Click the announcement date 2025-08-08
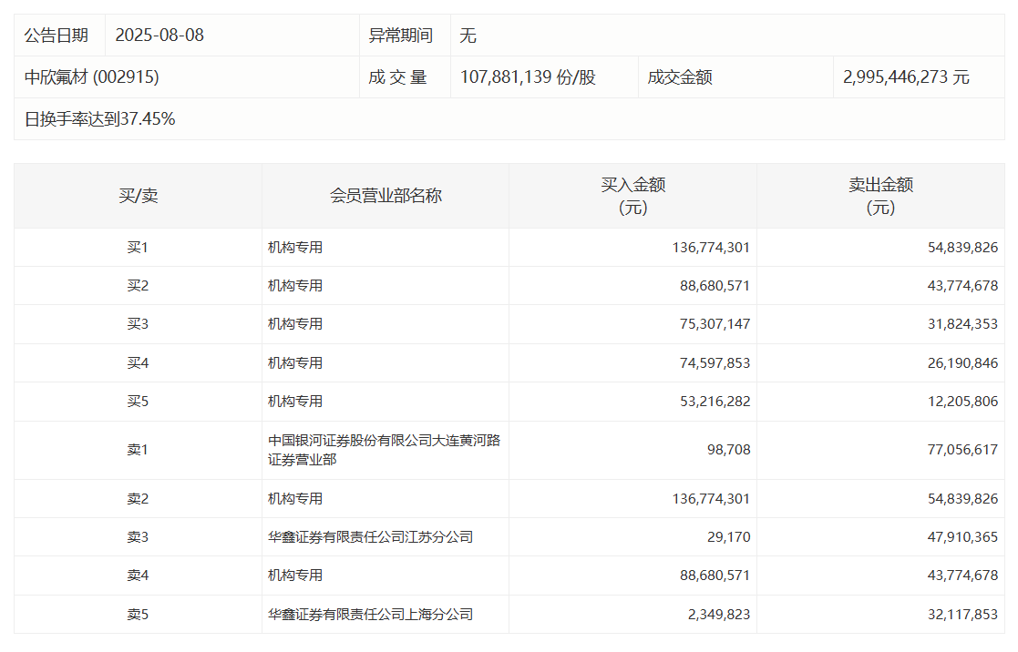The height and width of the screenshot is (652, 1018). 159,36
